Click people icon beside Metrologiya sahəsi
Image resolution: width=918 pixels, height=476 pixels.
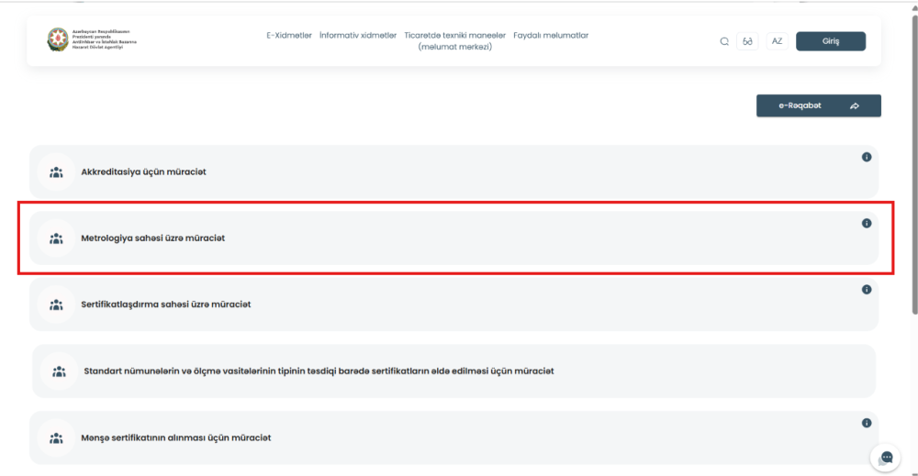[x=56, y=238]
